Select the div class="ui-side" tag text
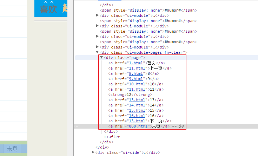The width and height of the screenshot is (258, 156). click(127, 152)
